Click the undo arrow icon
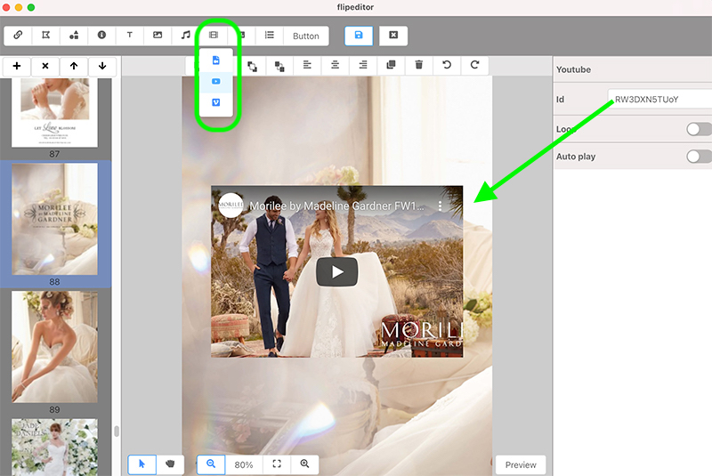 click(447, 65)
